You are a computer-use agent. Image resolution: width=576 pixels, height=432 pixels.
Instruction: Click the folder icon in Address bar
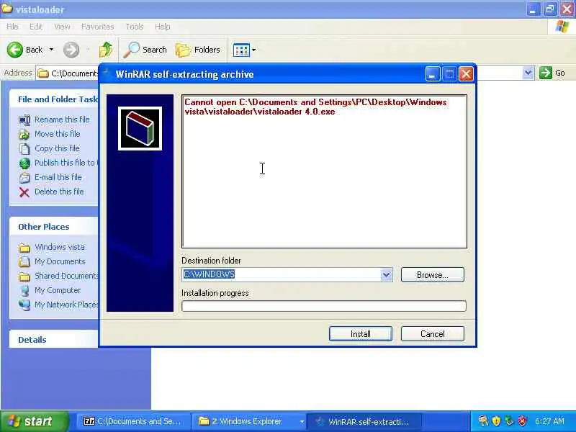click(43, 73)
